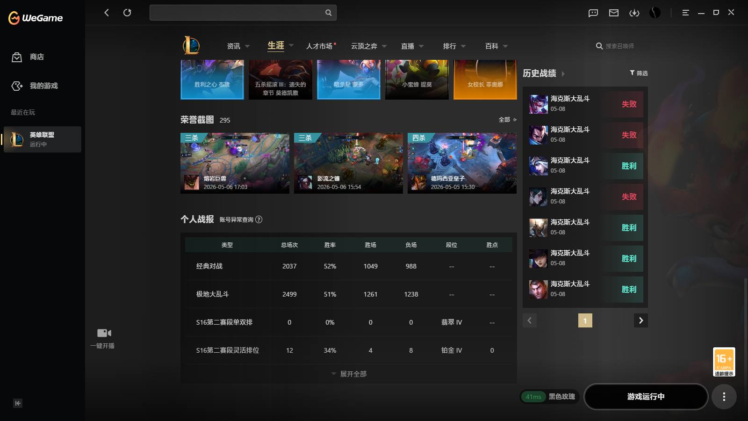Collapse the left sidebar

(x=18, y=403)
